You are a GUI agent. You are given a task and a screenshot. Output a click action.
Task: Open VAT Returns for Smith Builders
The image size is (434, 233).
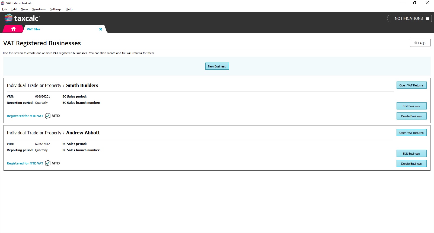(411, 85)
